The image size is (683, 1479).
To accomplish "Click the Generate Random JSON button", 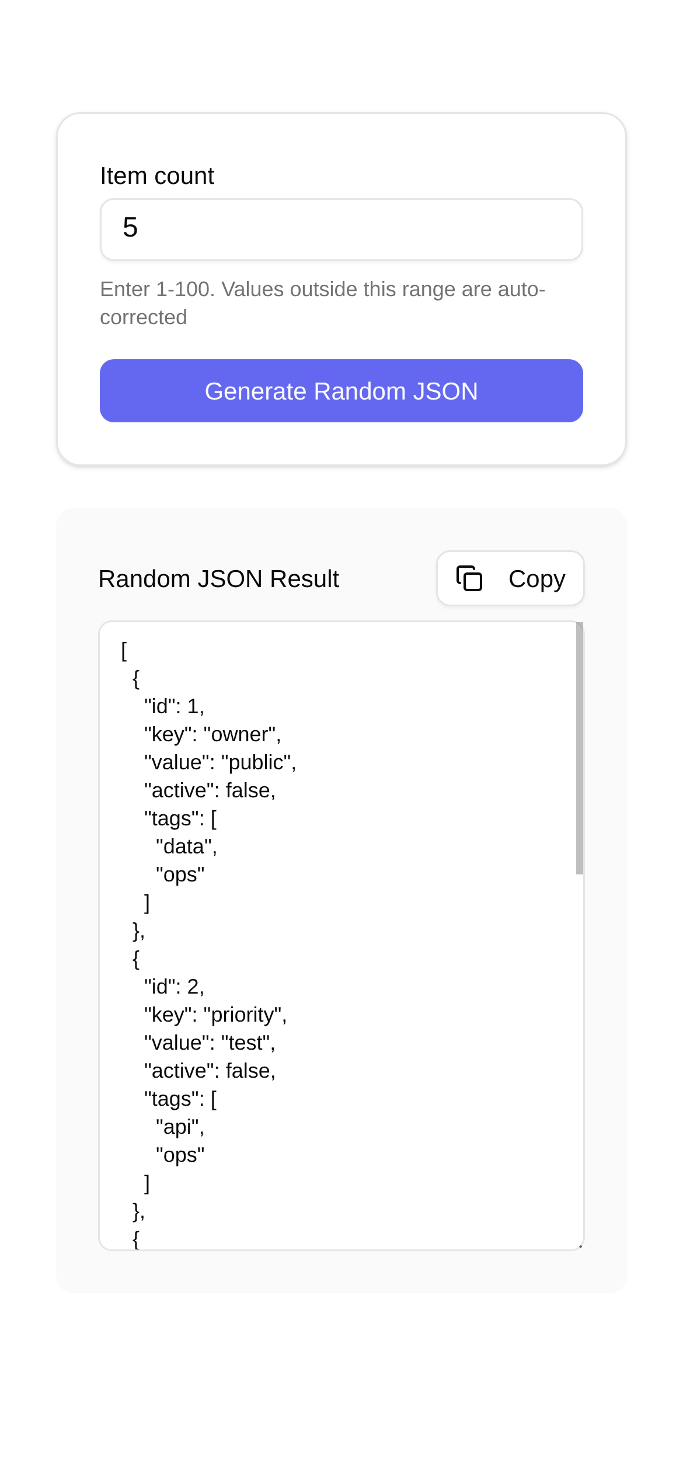I will [341, 390].
